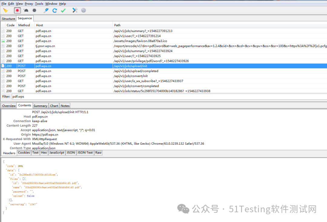Select the Headers sub-tab

[9, 153]
